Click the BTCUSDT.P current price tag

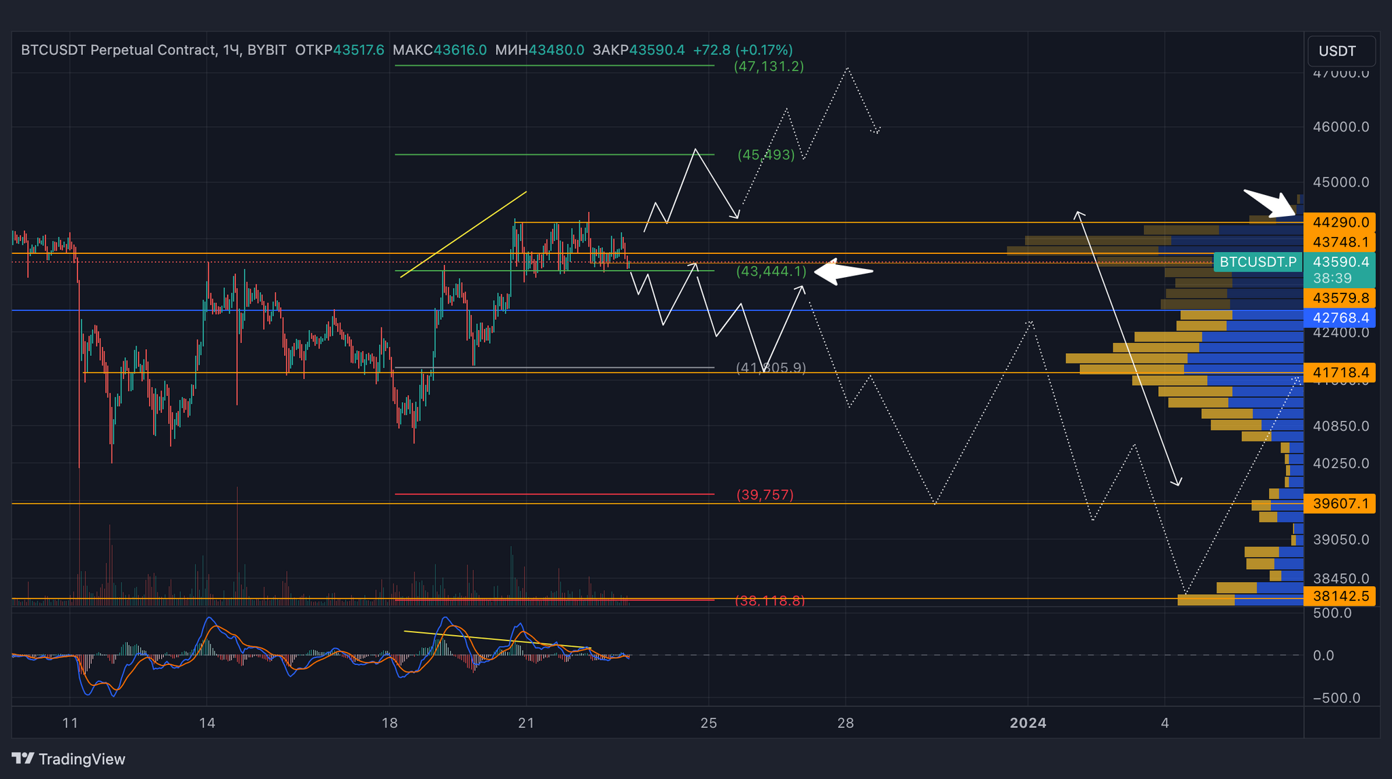tap(1257, 261)
